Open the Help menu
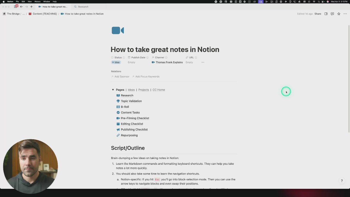The image size is (350, 197). pyautogui.click(x=54, y=2)
